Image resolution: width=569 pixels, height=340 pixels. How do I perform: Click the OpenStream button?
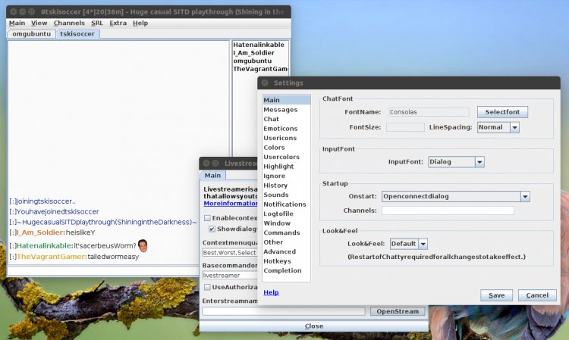[x=398, y=311]
